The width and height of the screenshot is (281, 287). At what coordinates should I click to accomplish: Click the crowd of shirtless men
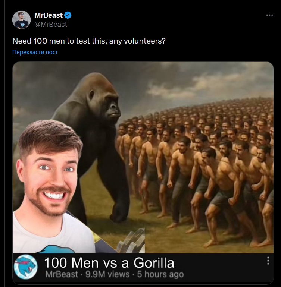pyautogui.click(x=202, y=160)
